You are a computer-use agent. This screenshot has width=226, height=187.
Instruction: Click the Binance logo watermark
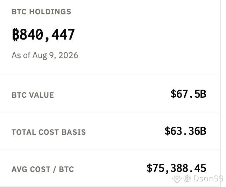pos(177,178)
